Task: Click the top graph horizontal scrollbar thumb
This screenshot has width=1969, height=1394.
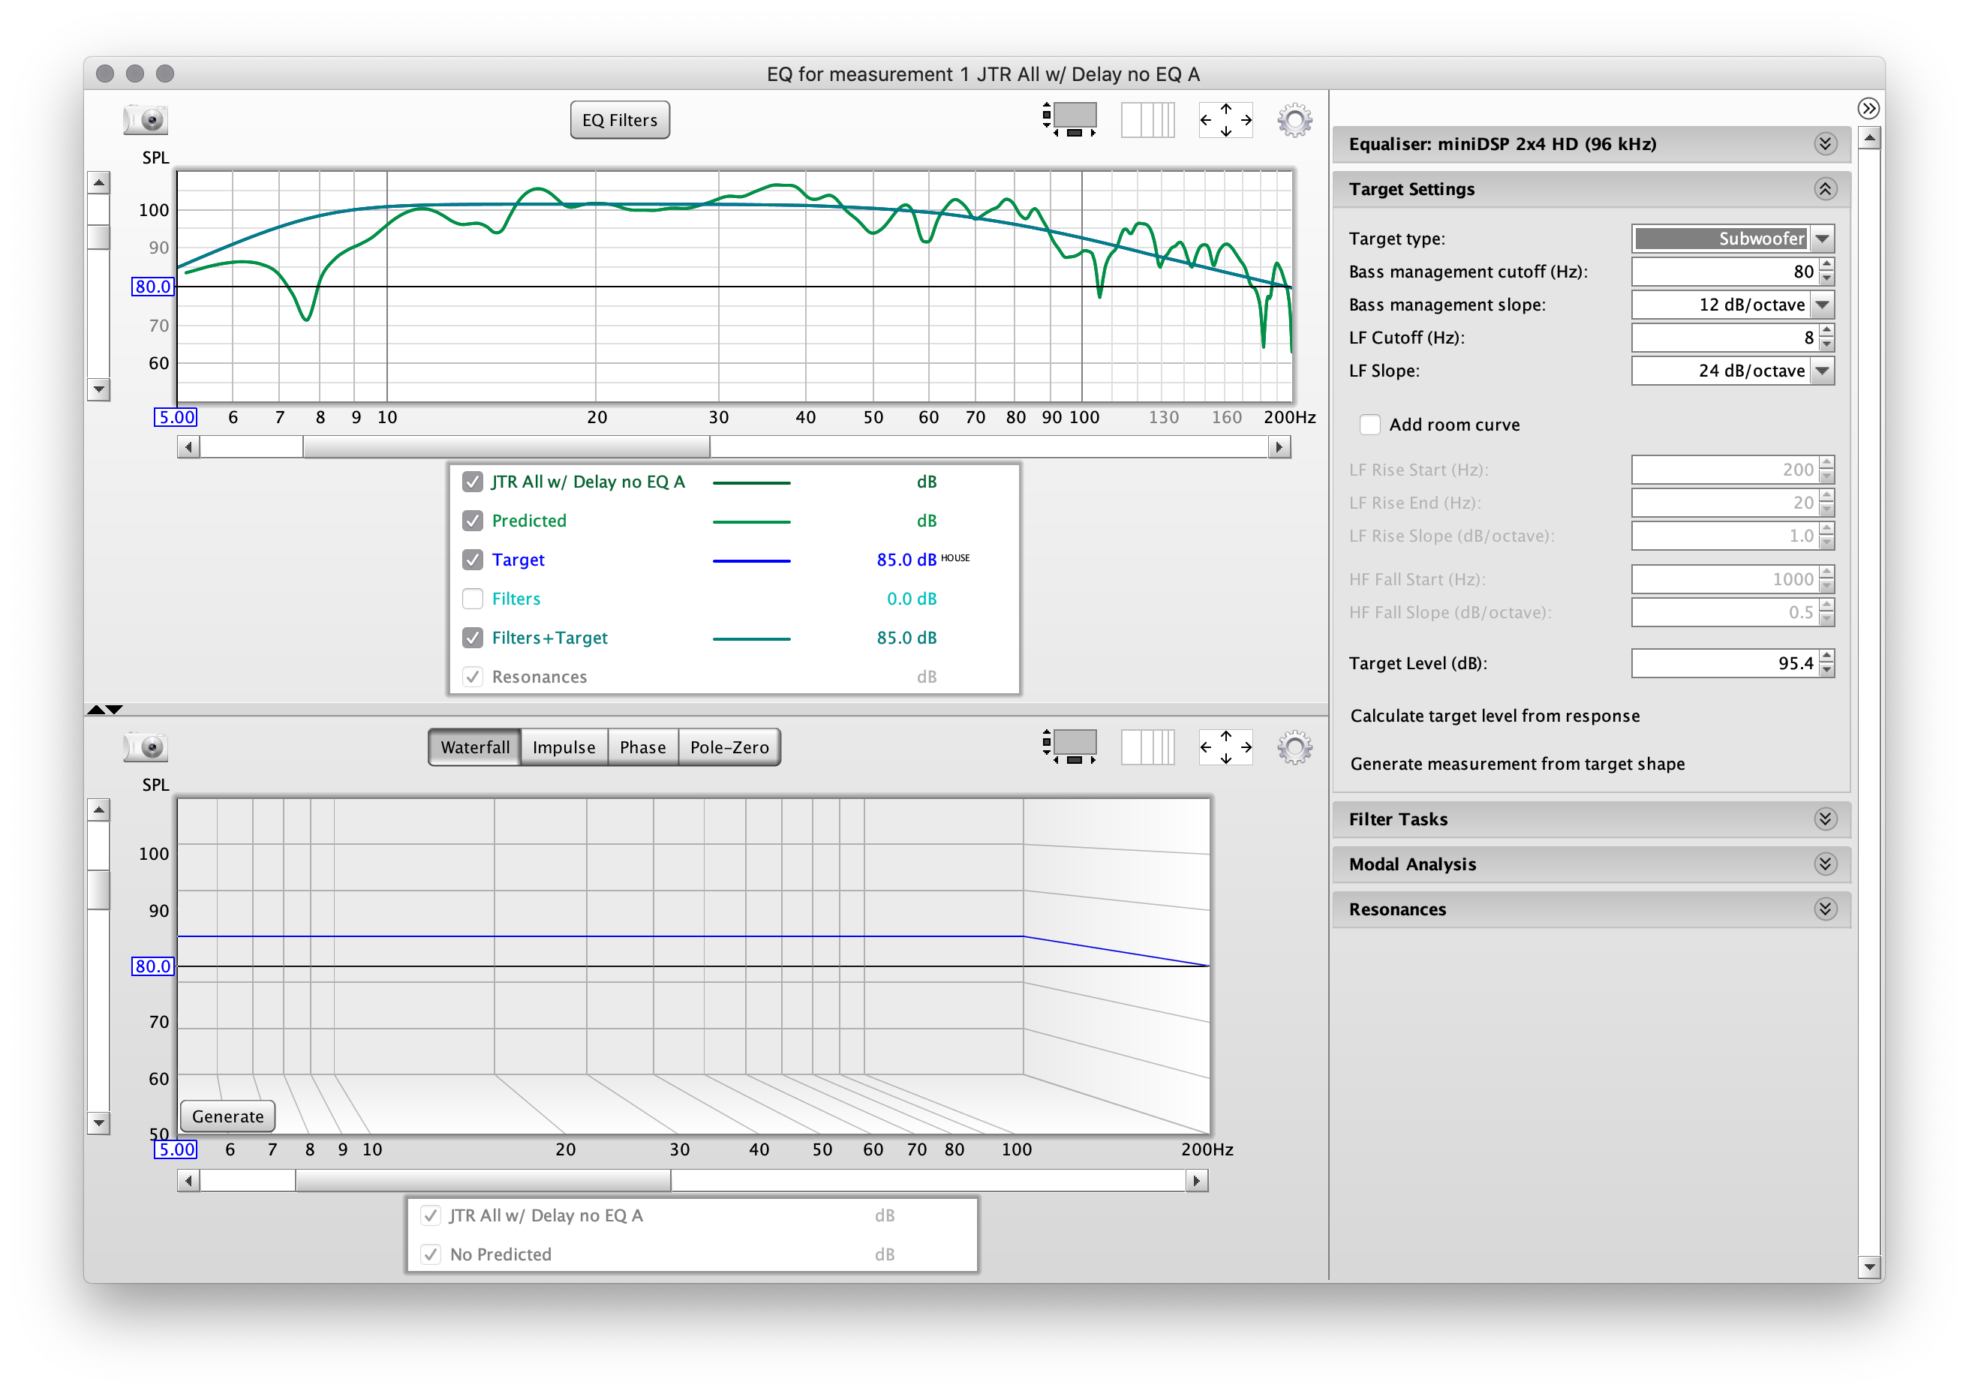Action: pos(506,447)
